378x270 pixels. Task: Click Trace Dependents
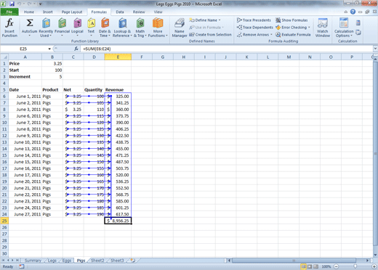(255, 28)
